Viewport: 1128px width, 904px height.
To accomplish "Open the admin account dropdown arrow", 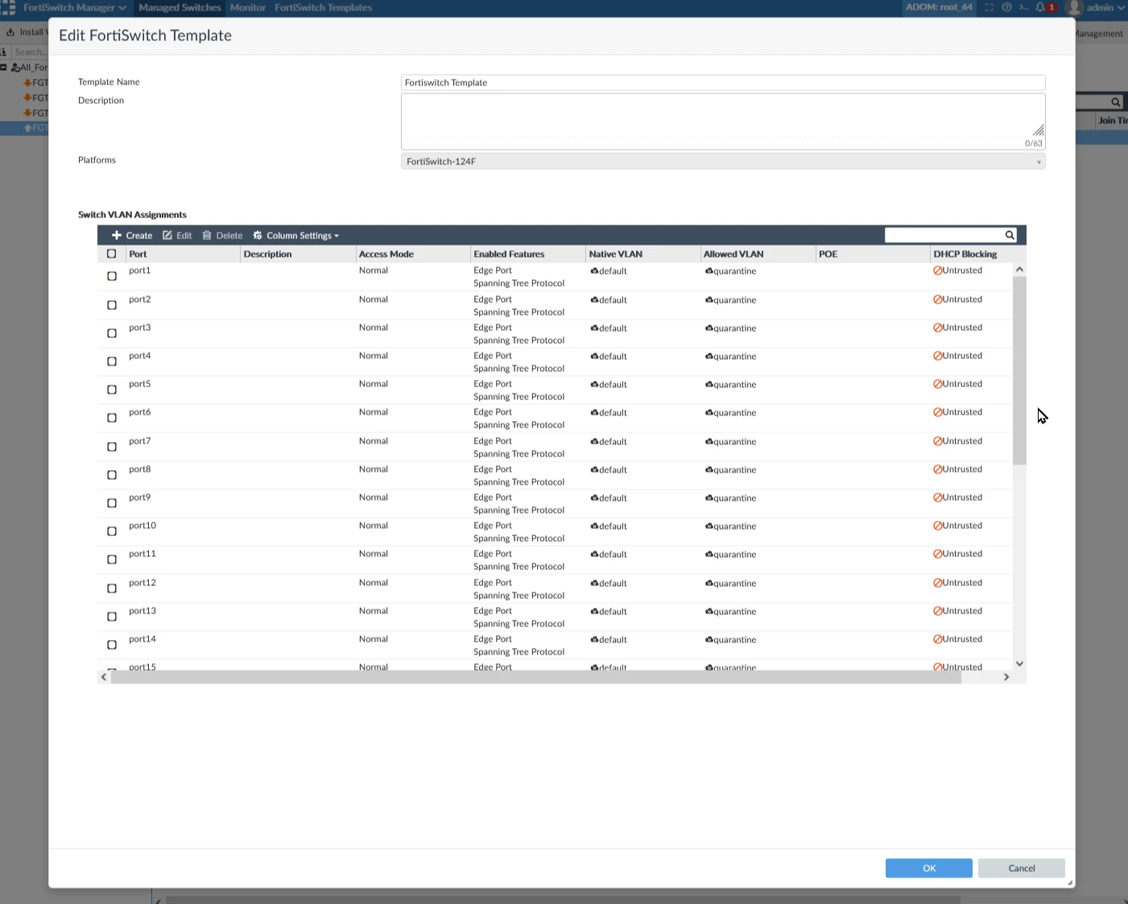I will point(1122,7).
